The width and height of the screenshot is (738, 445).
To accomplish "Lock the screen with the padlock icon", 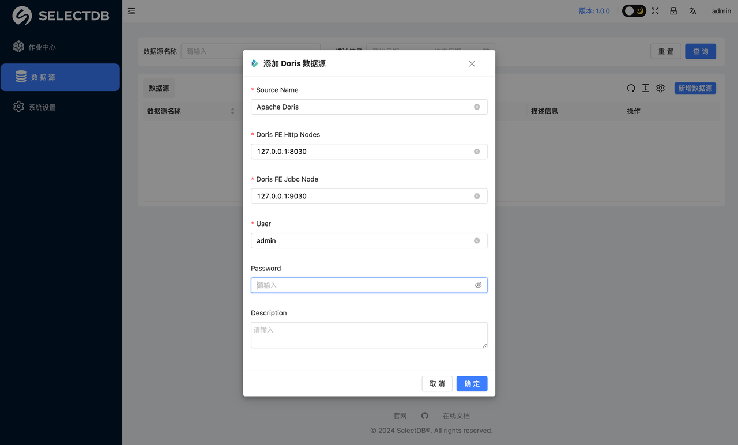I will click(673, 11).
